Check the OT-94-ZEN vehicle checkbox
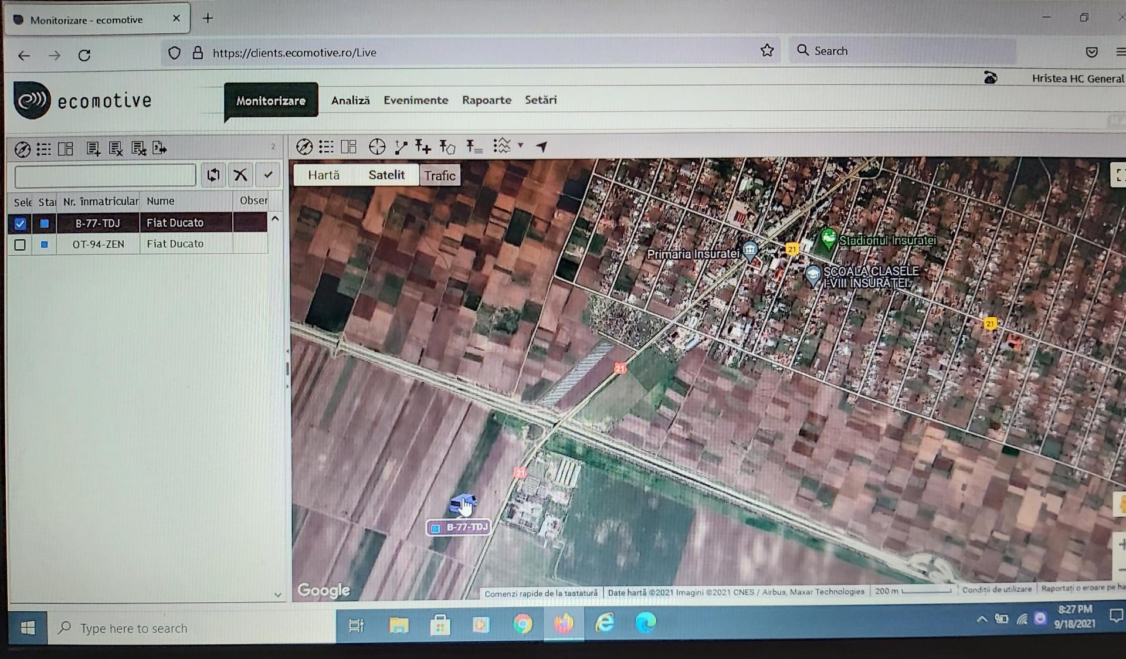Screen dimensions: 1126x659 coord(20,244)
